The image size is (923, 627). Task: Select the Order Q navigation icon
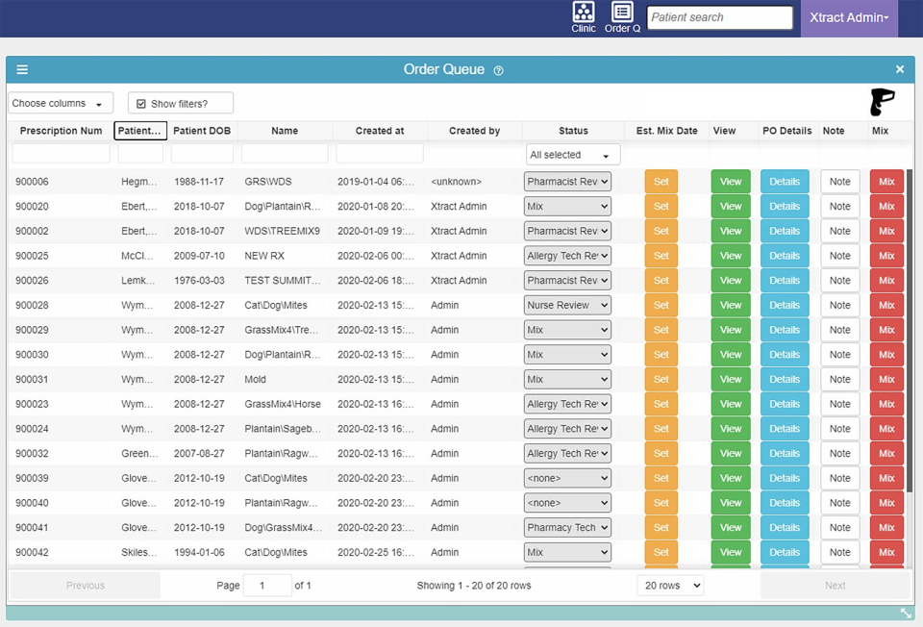pos(621,14)
